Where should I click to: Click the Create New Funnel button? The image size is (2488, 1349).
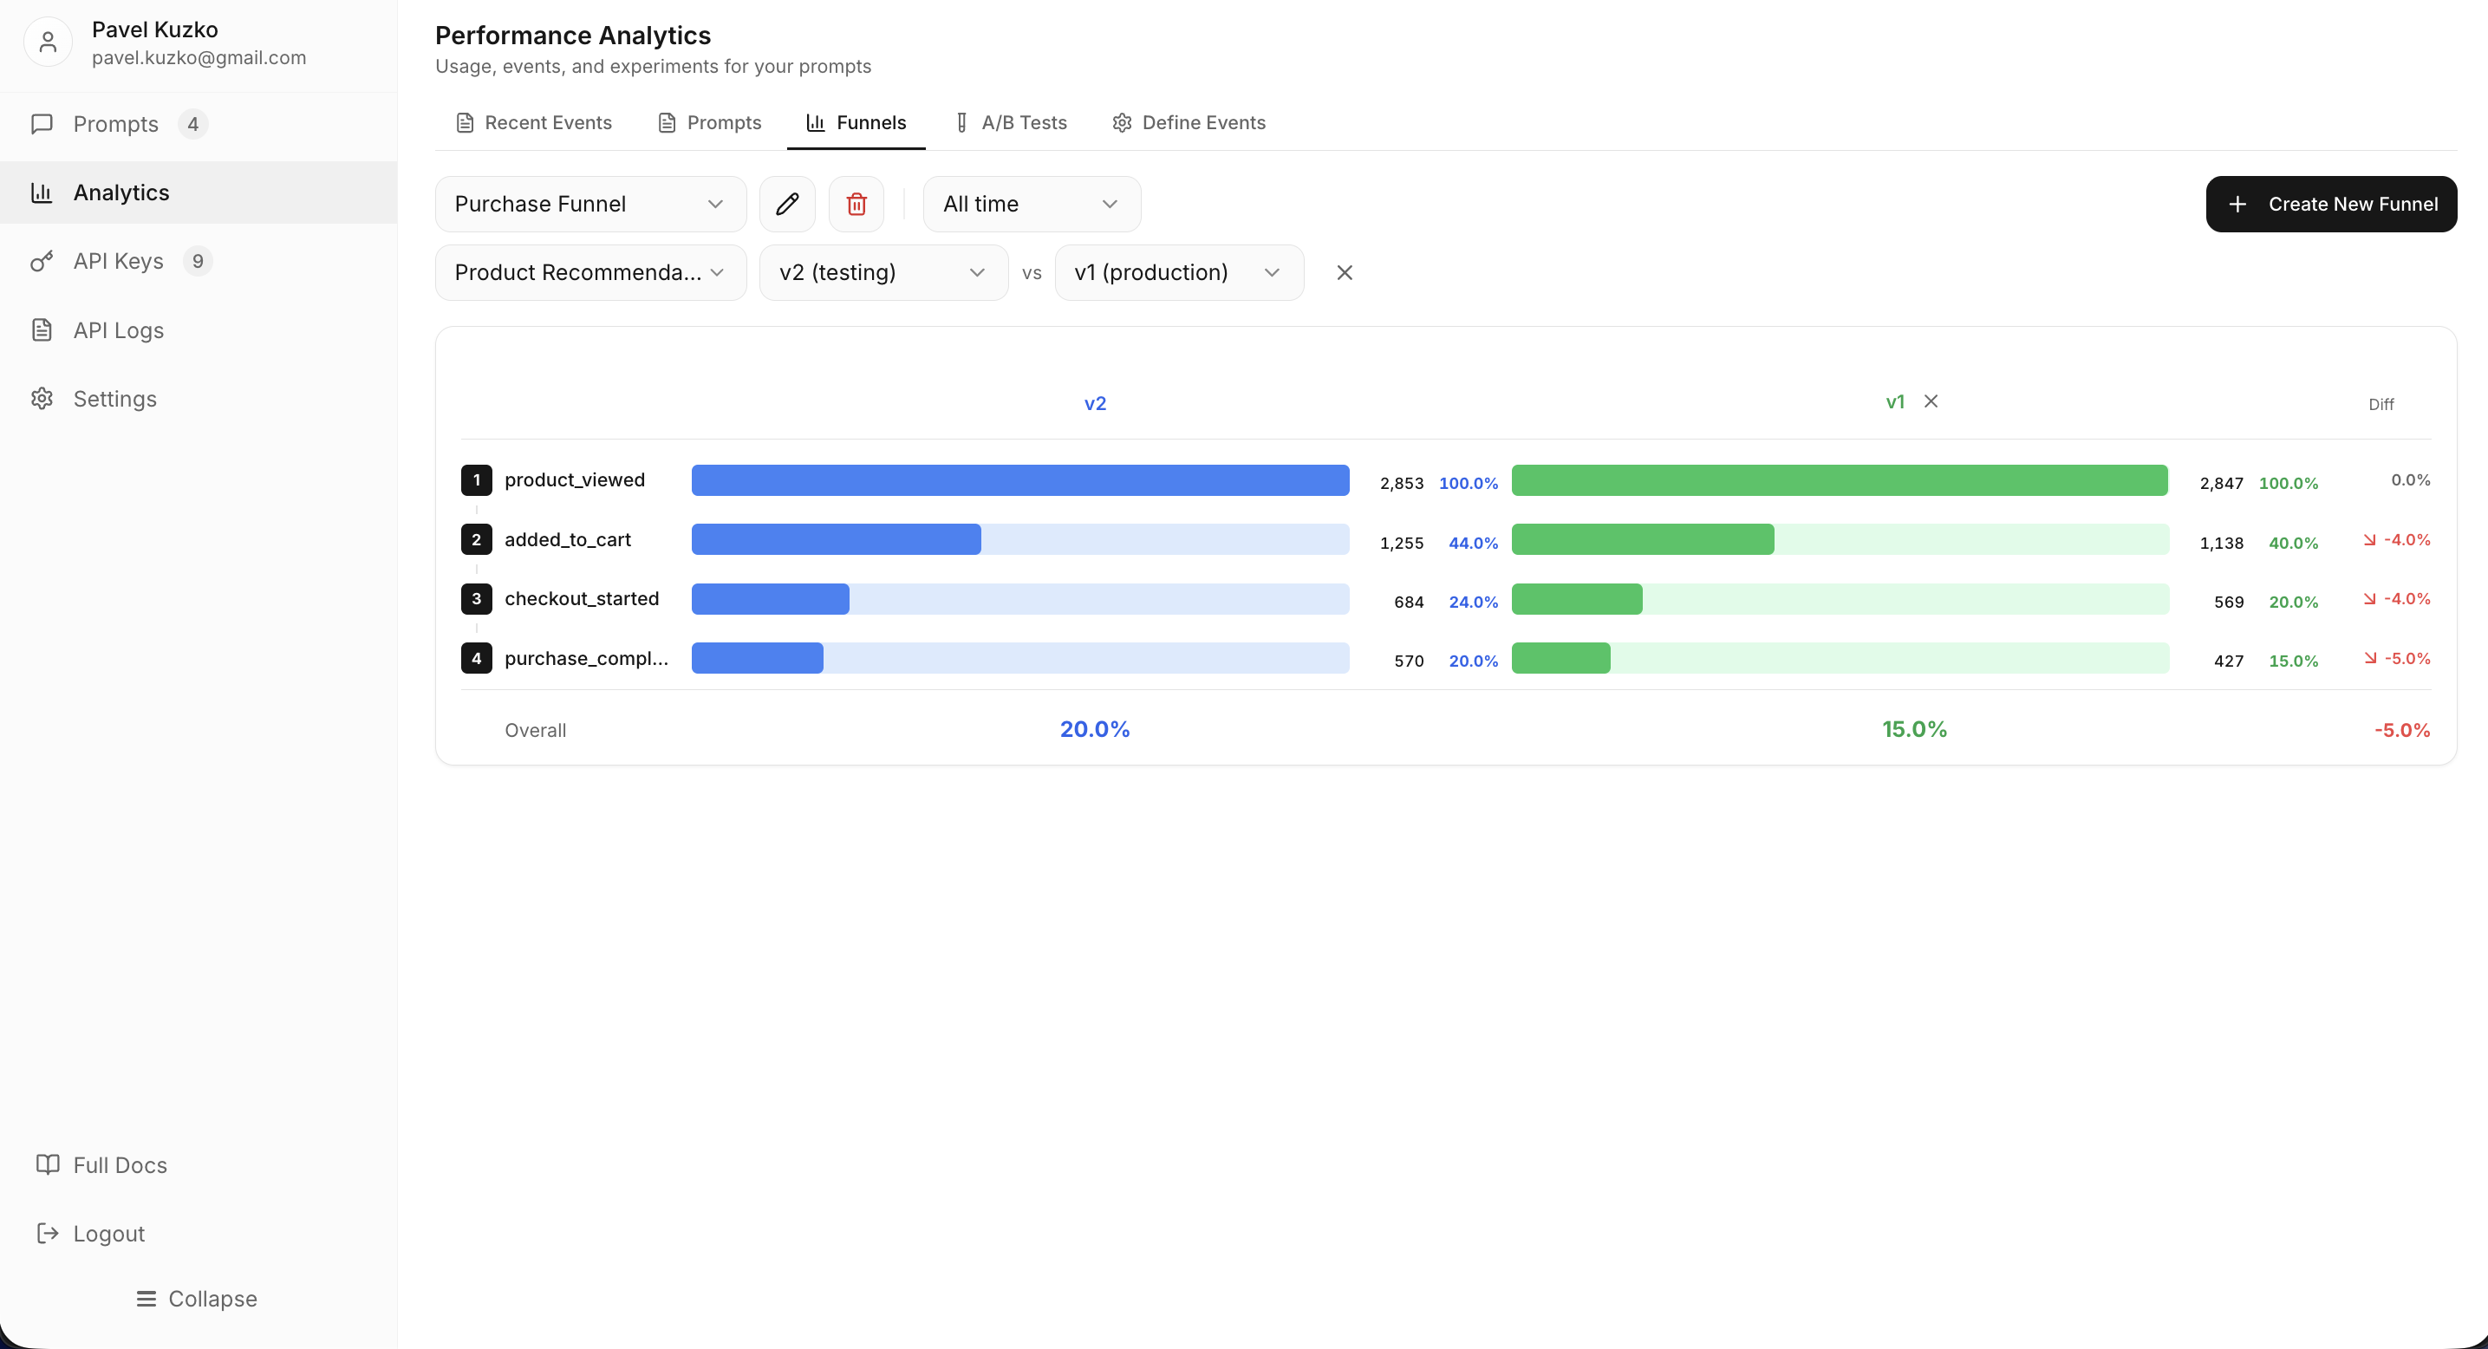(x=2330, y=204)
